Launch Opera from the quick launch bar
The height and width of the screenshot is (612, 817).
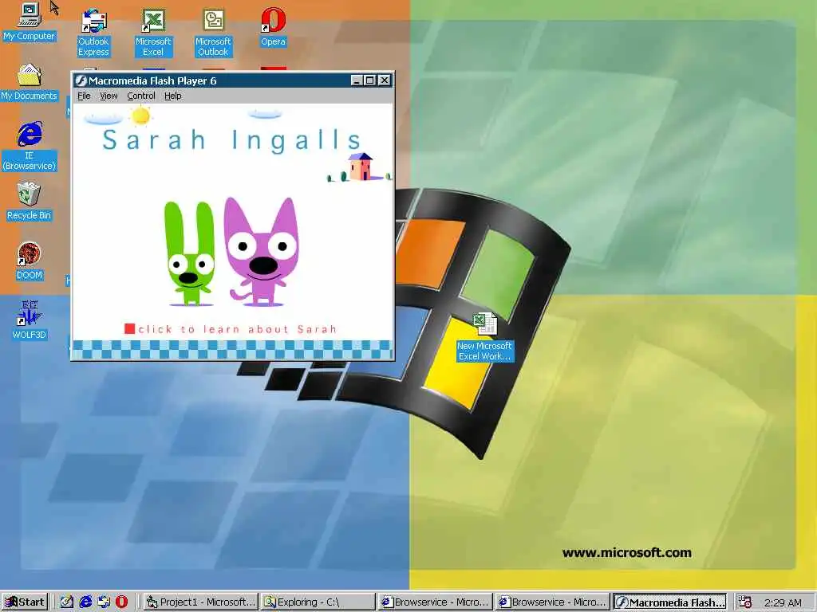click(121, 602)
